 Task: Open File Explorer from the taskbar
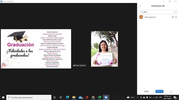click(x=74, y=97)
